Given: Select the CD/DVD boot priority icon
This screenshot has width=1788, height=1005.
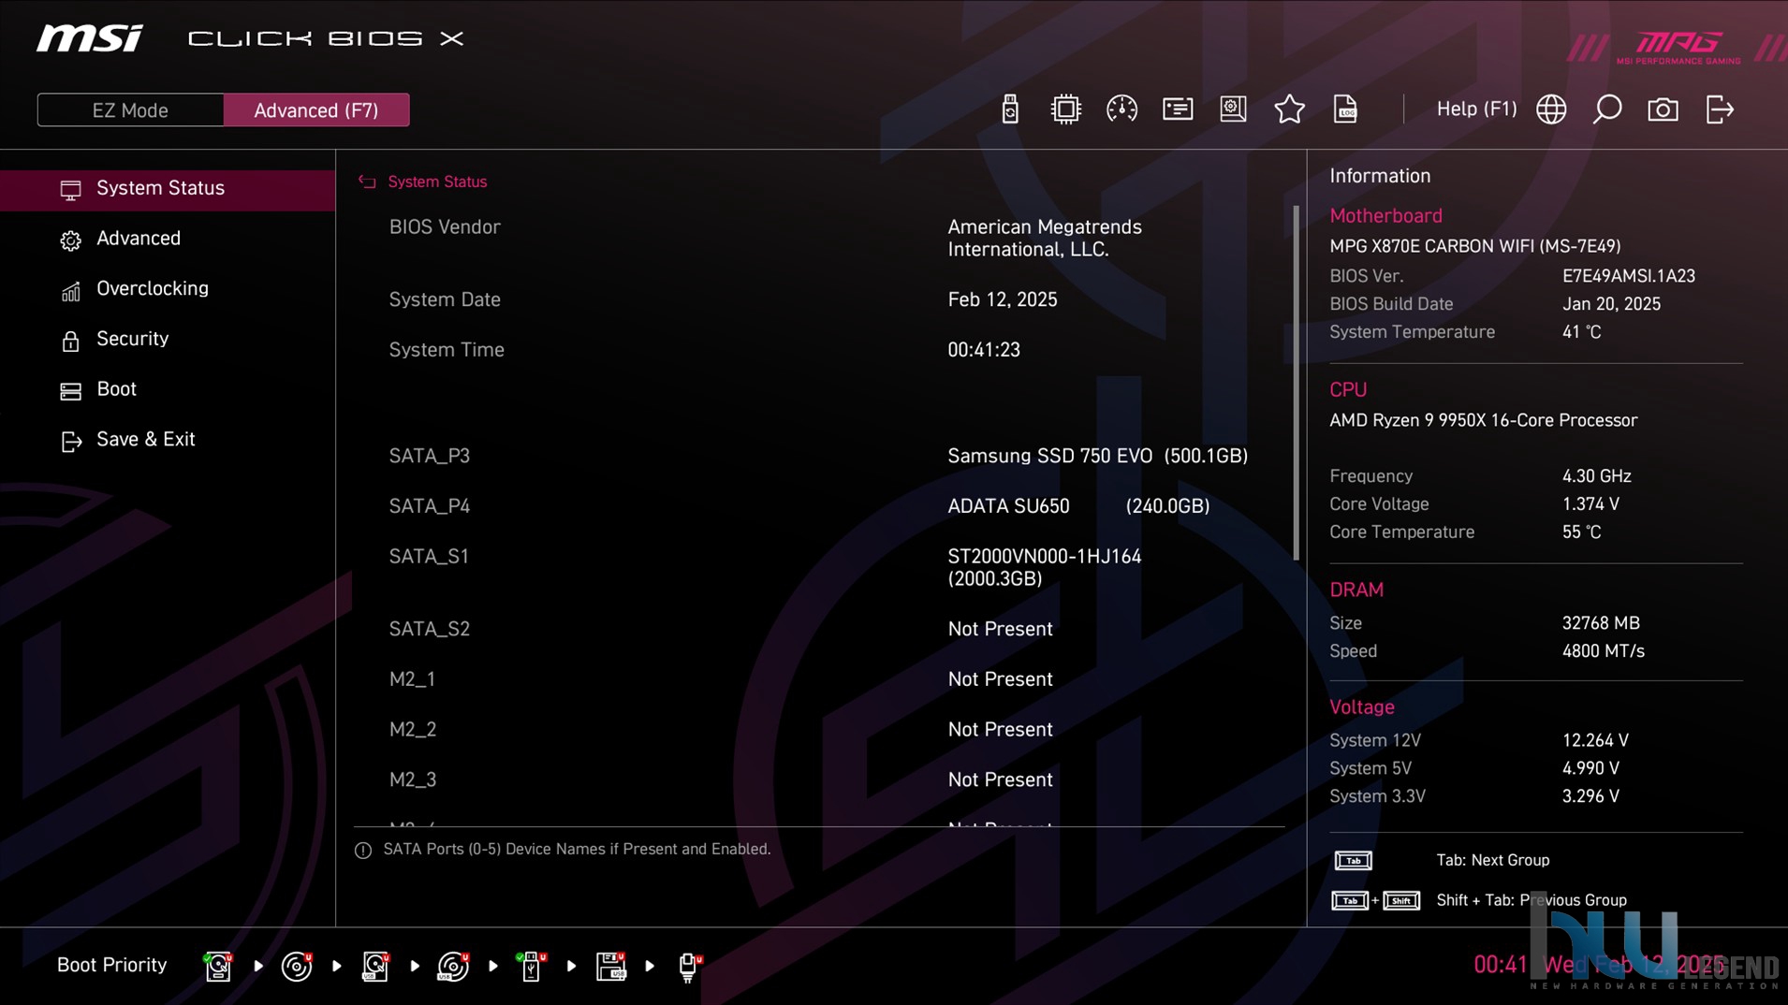Looking at the screenshot, I should pyautogui.click(x=297, y=966).
